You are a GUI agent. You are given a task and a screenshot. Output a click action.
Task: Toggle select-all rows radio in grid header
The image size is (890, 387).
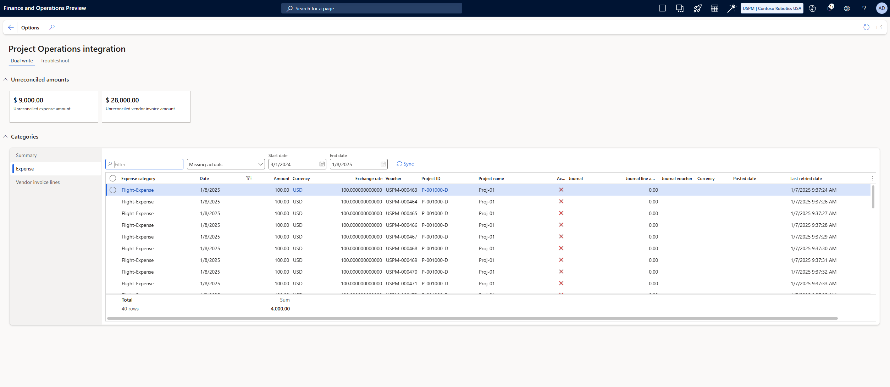[113, 178]
